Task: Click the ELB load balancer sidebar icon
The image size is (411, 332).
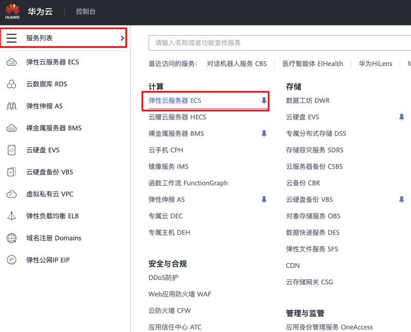Action: tap(11, 216)
